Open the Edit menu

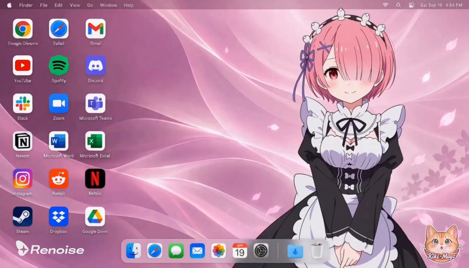[x=59, y=5]
